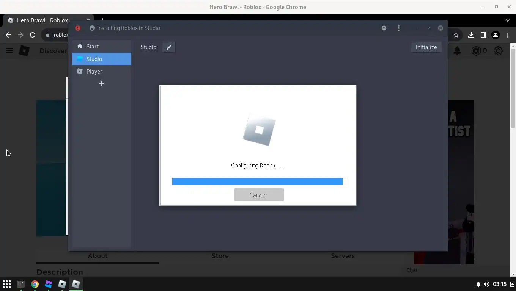Click the Studio title label
This screenshot has width=516, height=291.
point(148,47)
